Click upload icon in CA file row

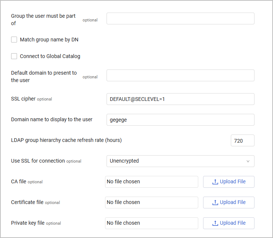click(x=215, y=182)
